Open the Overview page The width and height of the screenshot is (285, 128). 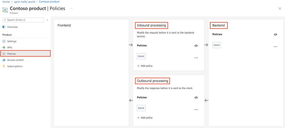pyautogui.click(x=12, y=27)
